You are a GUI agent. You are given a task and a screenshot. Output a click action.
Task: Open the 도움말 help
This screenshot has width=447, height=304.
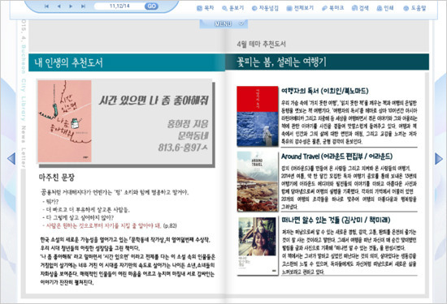[x=414, y=8]
